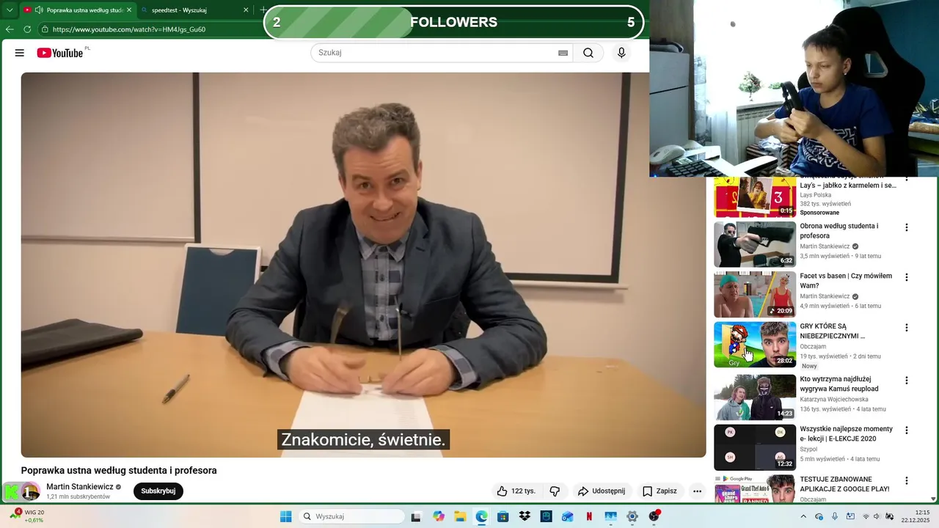Go to the YouTube home logo
Viewport: 939px width, 528px height.
[x=60, y=53]
